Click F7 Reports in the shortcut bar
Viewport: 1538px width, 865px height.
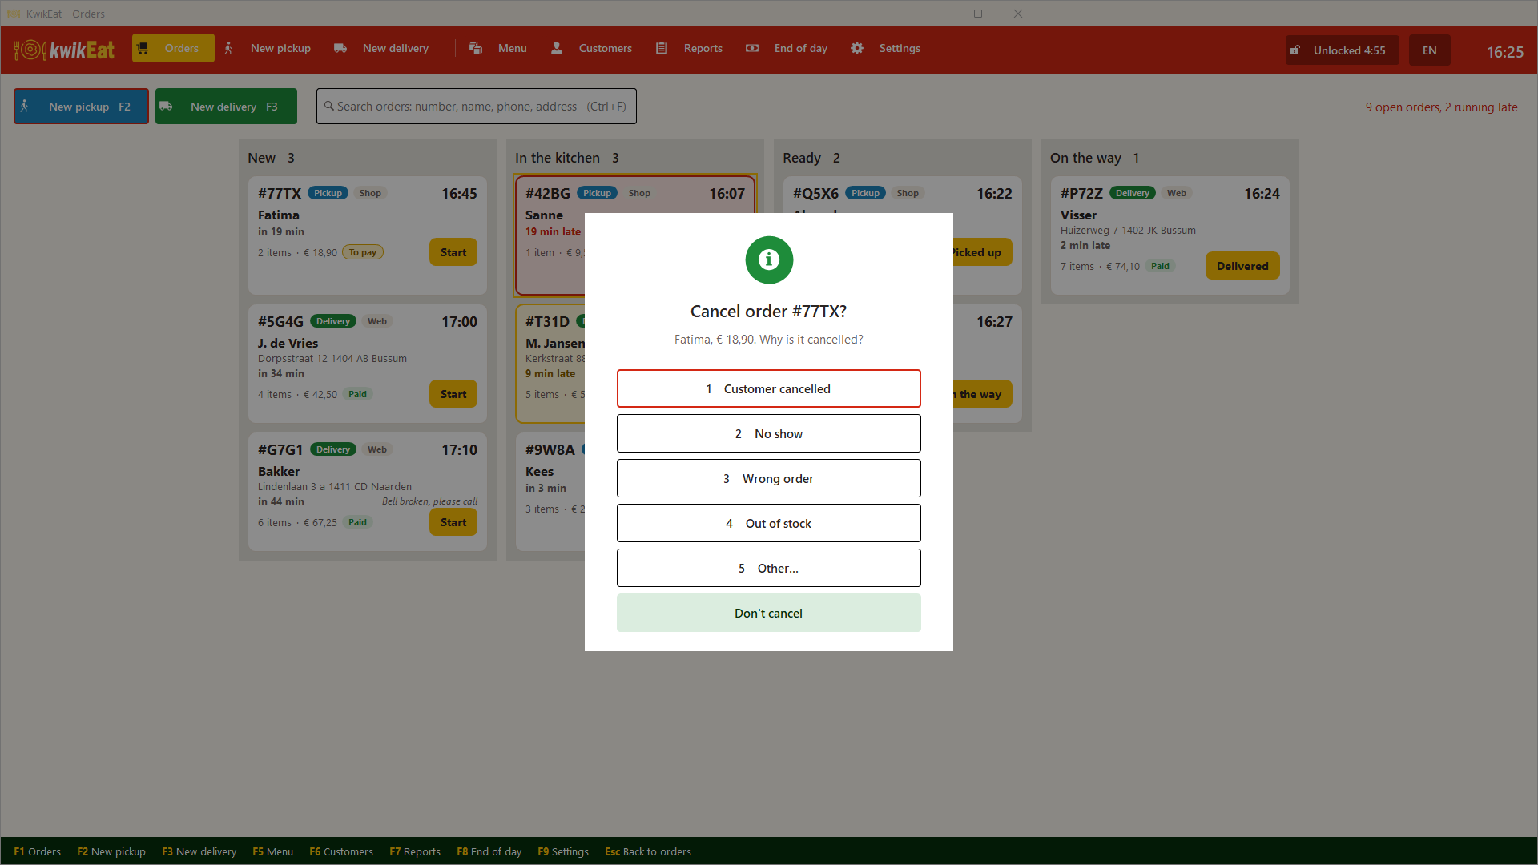[x=415, y=851]
